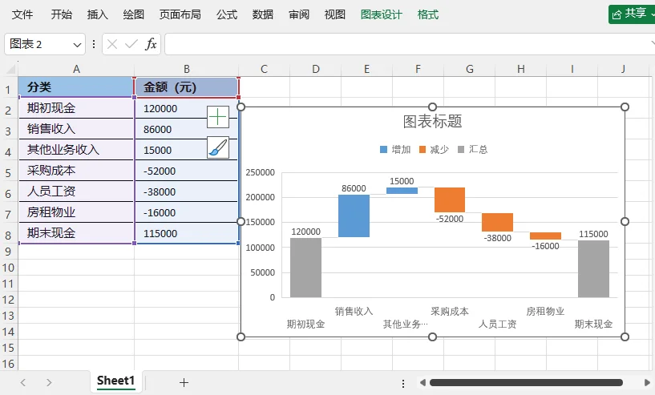Click the fx insert function icon
The image size is (655, 395).
tap(151, 44)
